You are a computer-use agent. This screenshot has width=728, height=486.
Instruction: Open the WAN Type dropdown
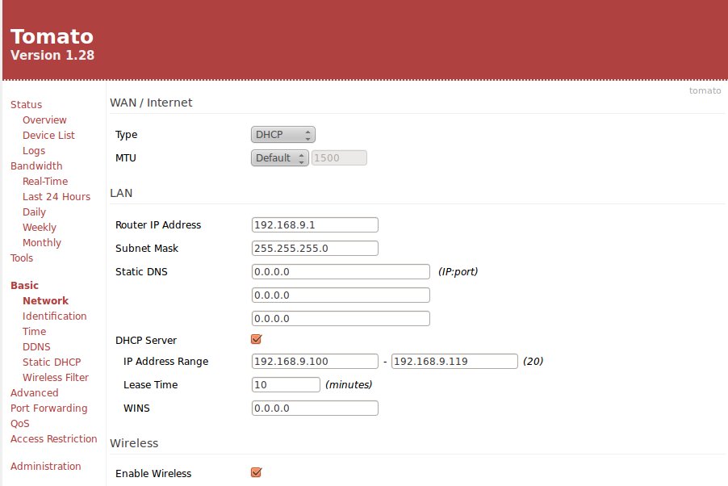click(283, 135)
